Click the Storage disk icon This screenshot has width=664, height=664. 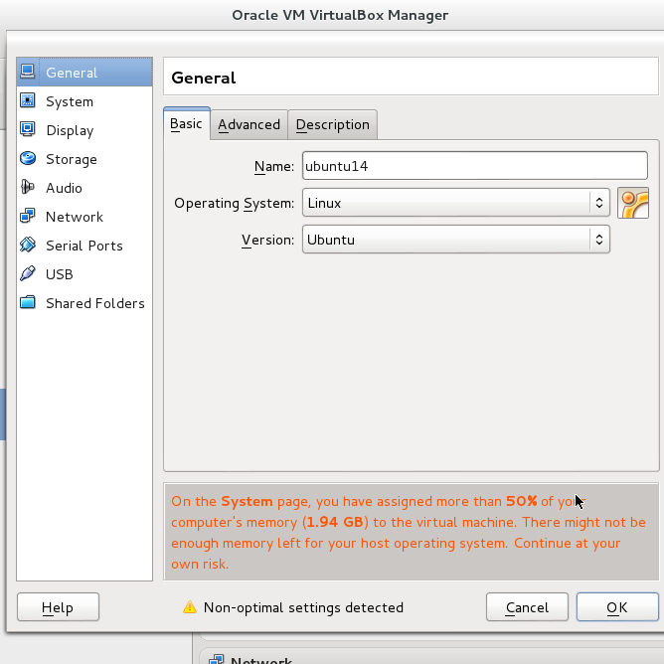click(28, 158)
